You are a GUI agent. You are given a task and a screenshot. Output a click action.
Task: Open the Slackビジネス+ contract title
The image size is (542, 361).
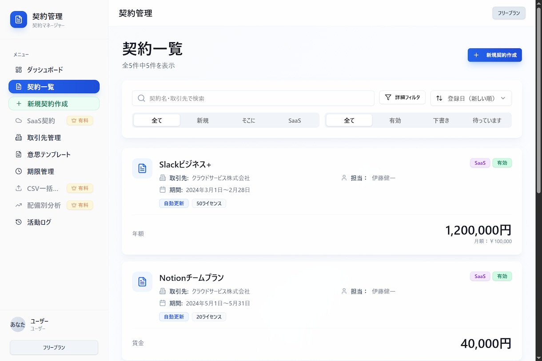[185, 164]
